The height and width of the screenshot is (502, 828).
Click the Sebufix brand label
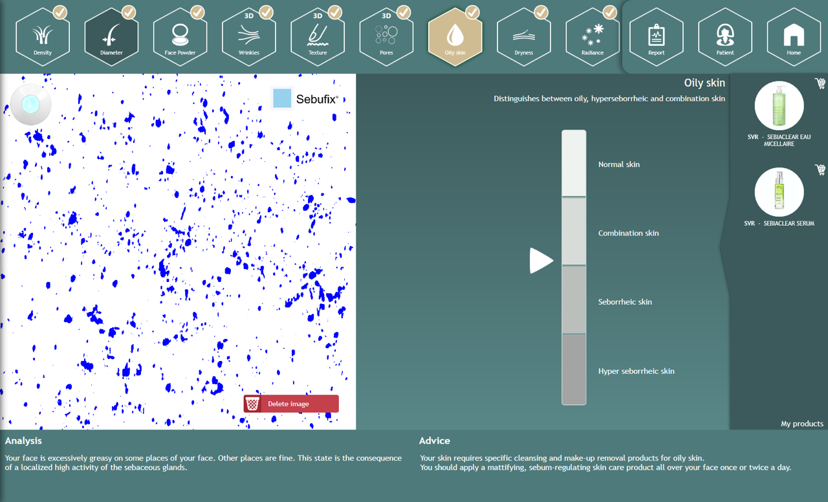point(317,99)
